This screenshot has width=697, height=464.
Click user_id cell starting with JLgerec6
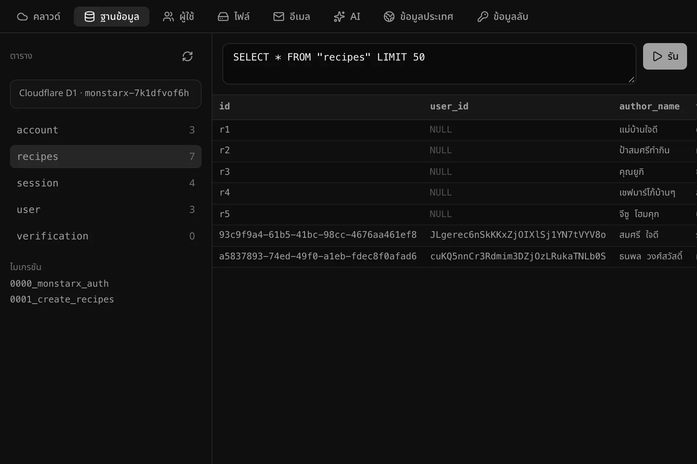(518, 235)
